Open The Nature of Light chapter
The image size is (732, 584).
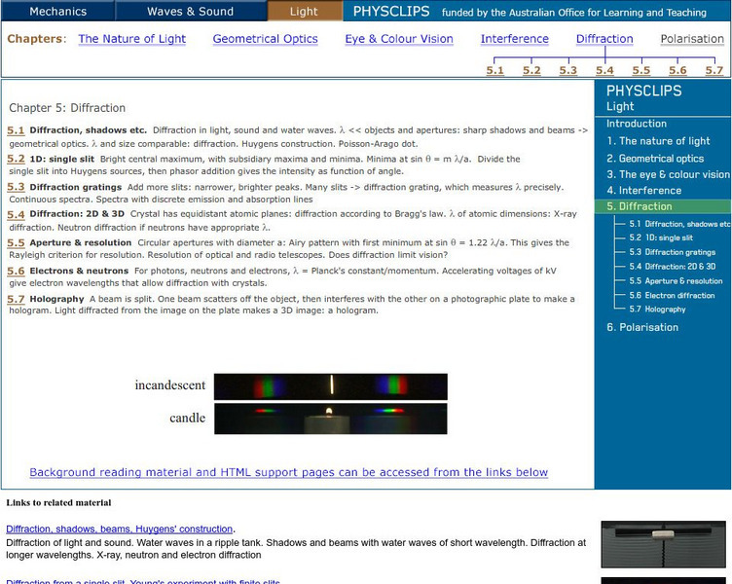pos(132,39)
